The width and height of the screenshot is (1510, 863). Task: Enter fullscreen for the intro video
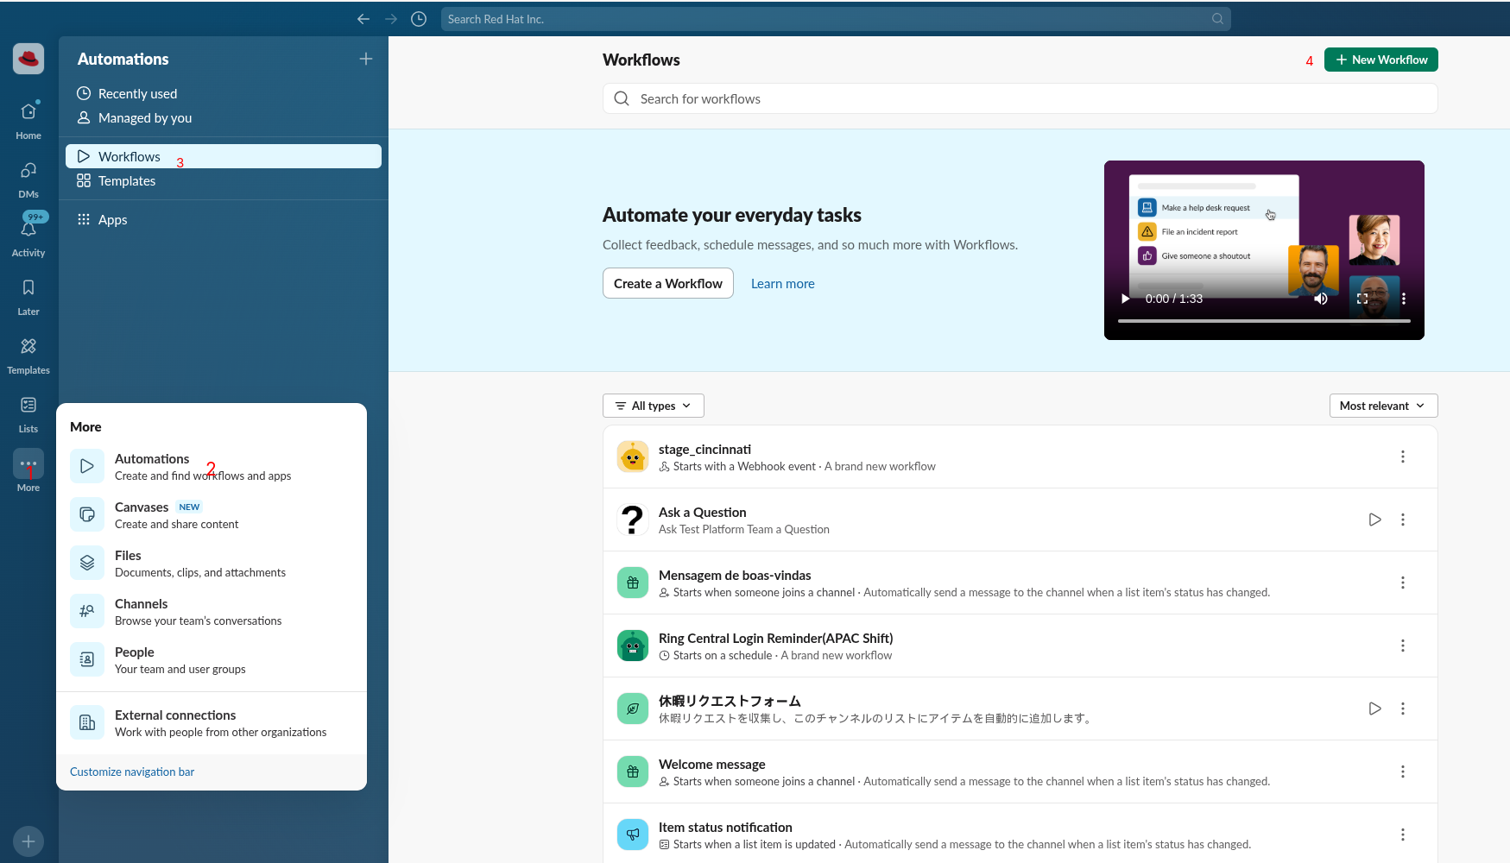(1362, 299)
